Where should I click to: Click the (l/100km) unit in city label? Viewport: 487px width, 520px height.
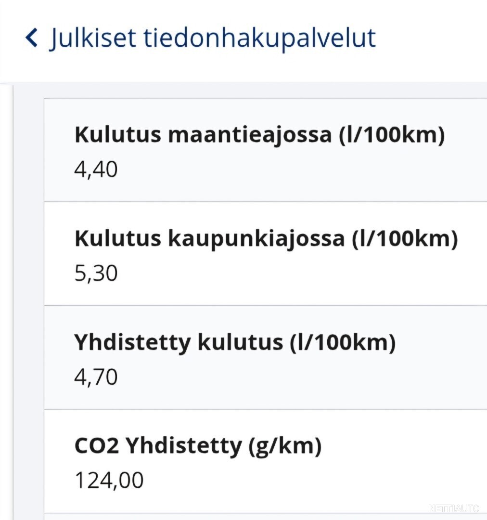[x=405, y=239]
